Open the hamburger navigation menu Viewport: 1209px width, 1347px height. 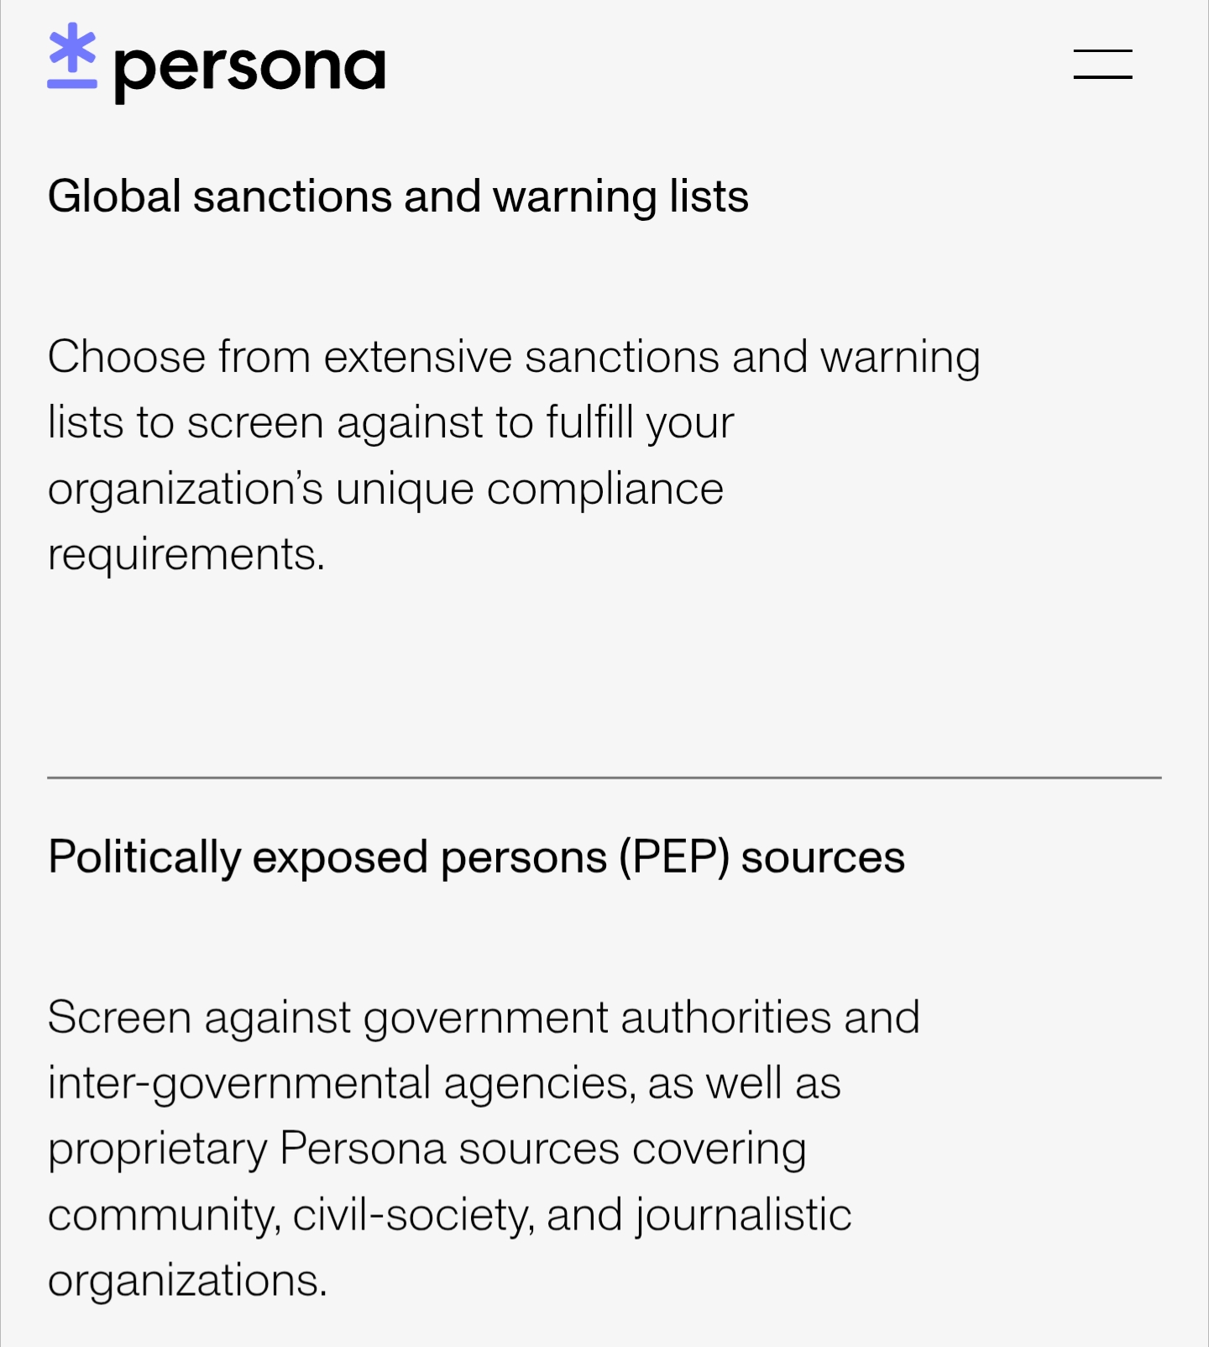coord(1102,65)
